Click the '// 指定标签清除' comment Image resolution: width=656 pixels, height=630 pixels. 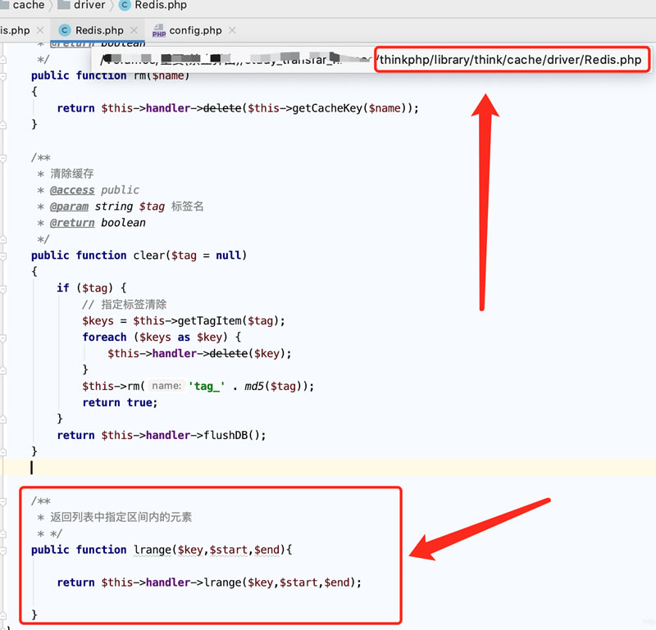click(x=125, y=304)
